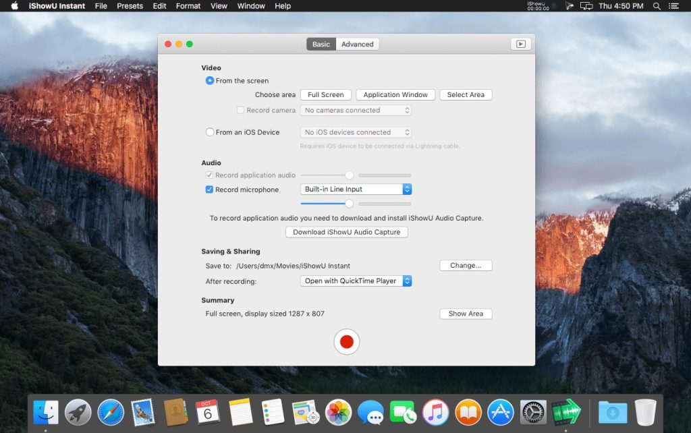691x433 pixels.
Task: Disable the Record microphone checkbox
Action: pyautogui.click(x=210, y=190)
